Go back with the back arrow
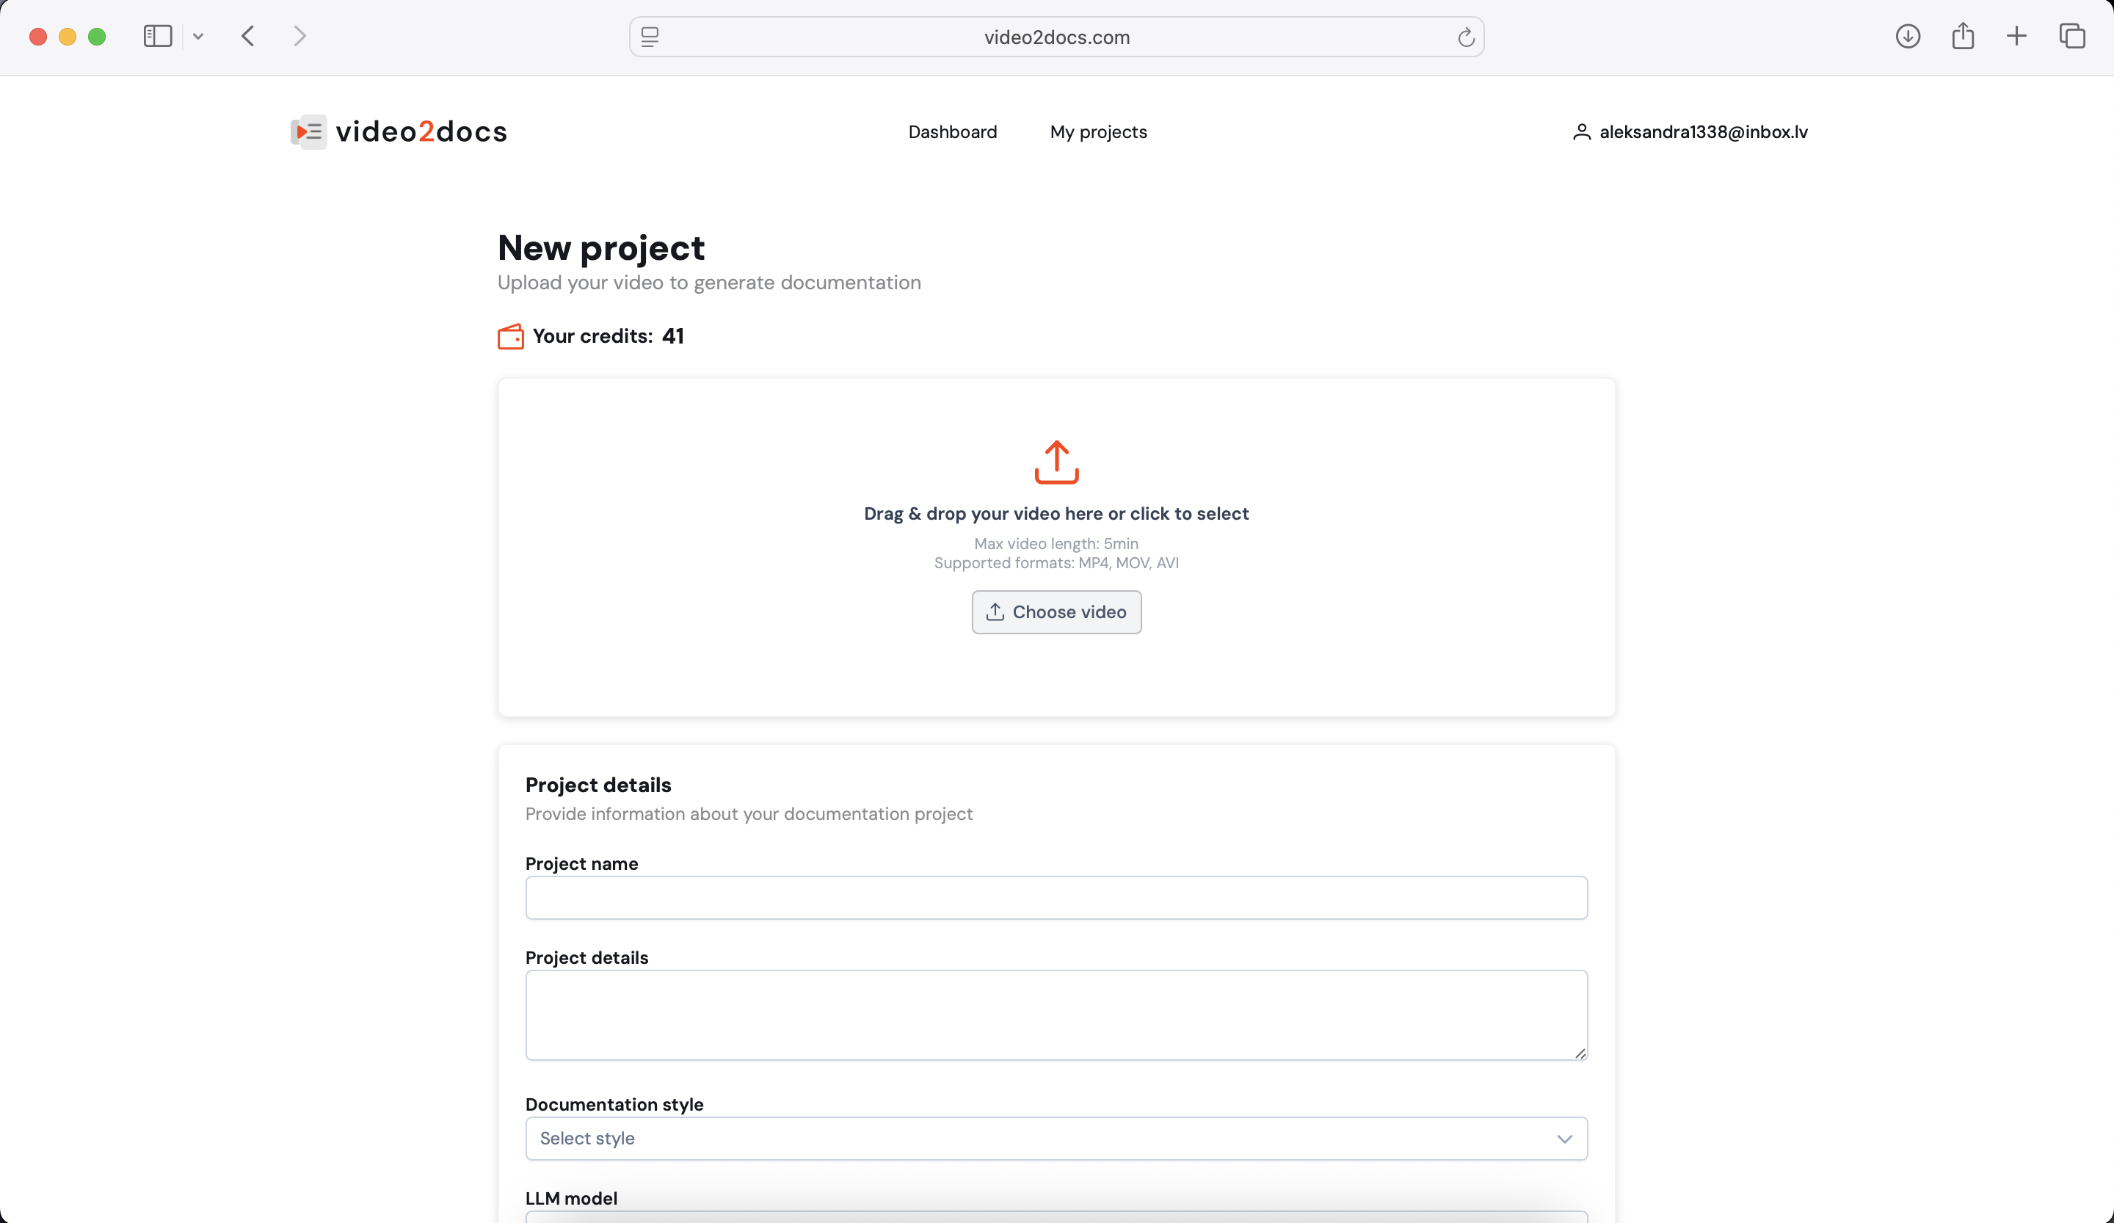Screen dimensions: 2114x1223 click(x=247, y=36)
